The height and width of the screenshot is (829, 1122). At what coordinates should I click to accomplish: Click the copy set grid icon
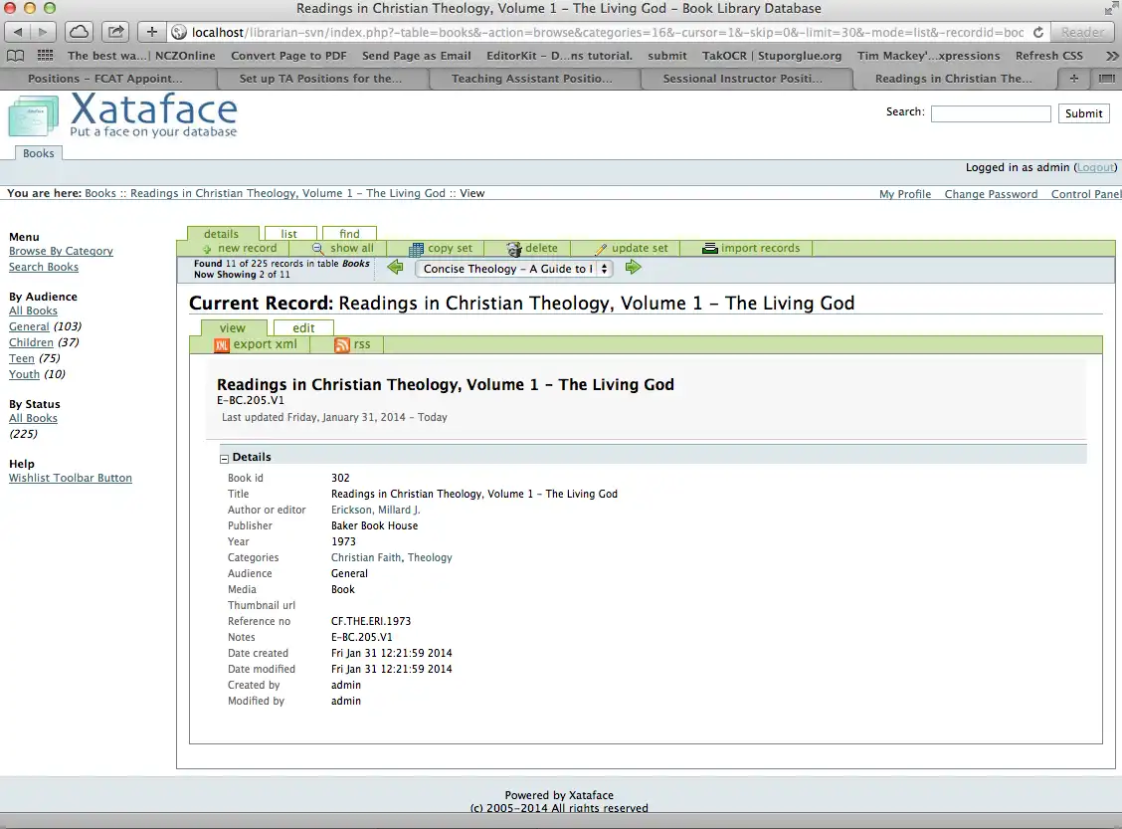(x=416, y=249)
